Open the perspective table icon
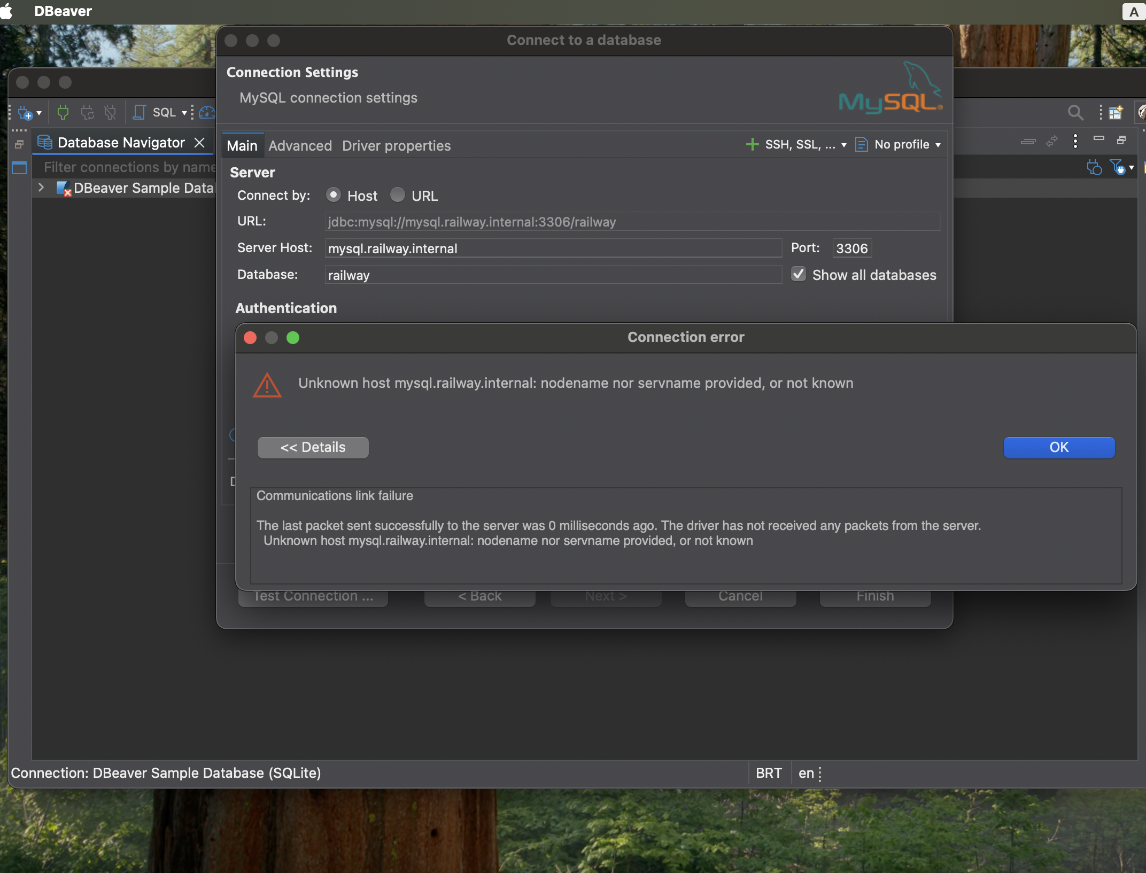1146x873 pixels. [1116, 113]
